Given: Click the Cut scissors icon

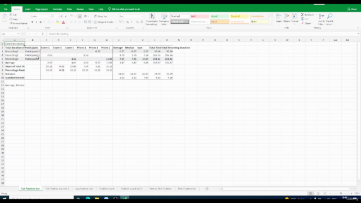Looking at the screenshot, I should [x=11, y=15].
